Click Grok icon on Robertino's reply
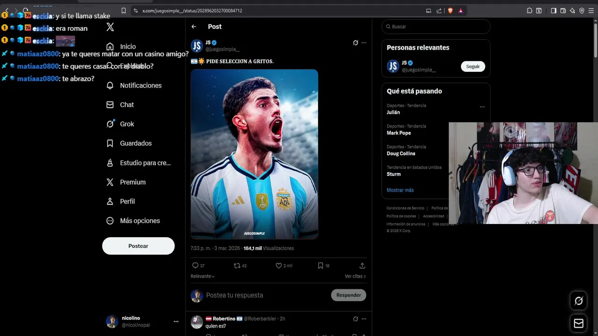The width and height of the screenshot is (598, 336). tap(356, 319)
